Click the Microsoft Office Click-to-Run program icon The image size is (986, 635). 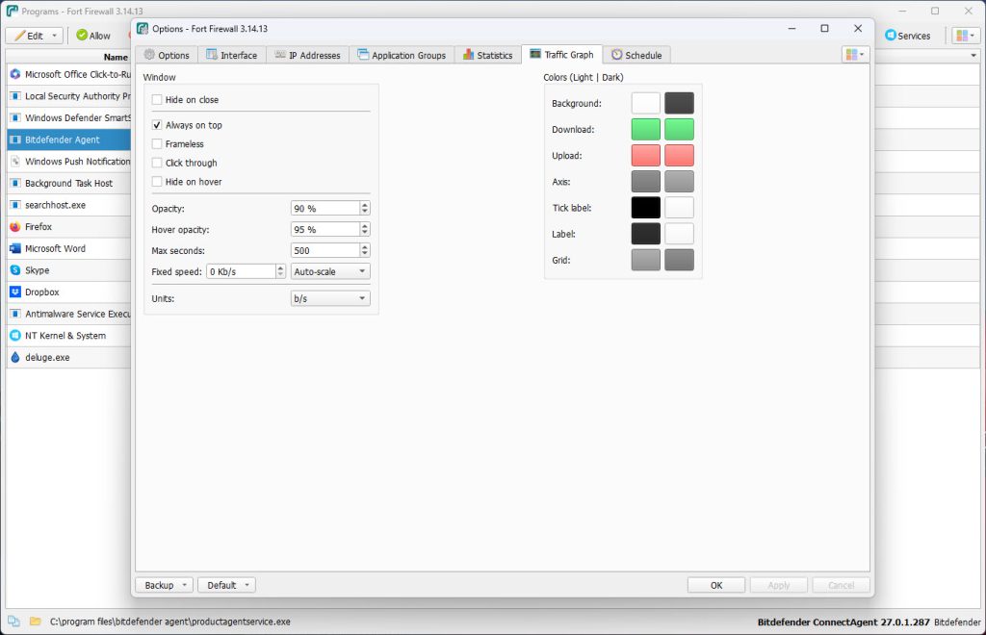(x=15, y=74)
